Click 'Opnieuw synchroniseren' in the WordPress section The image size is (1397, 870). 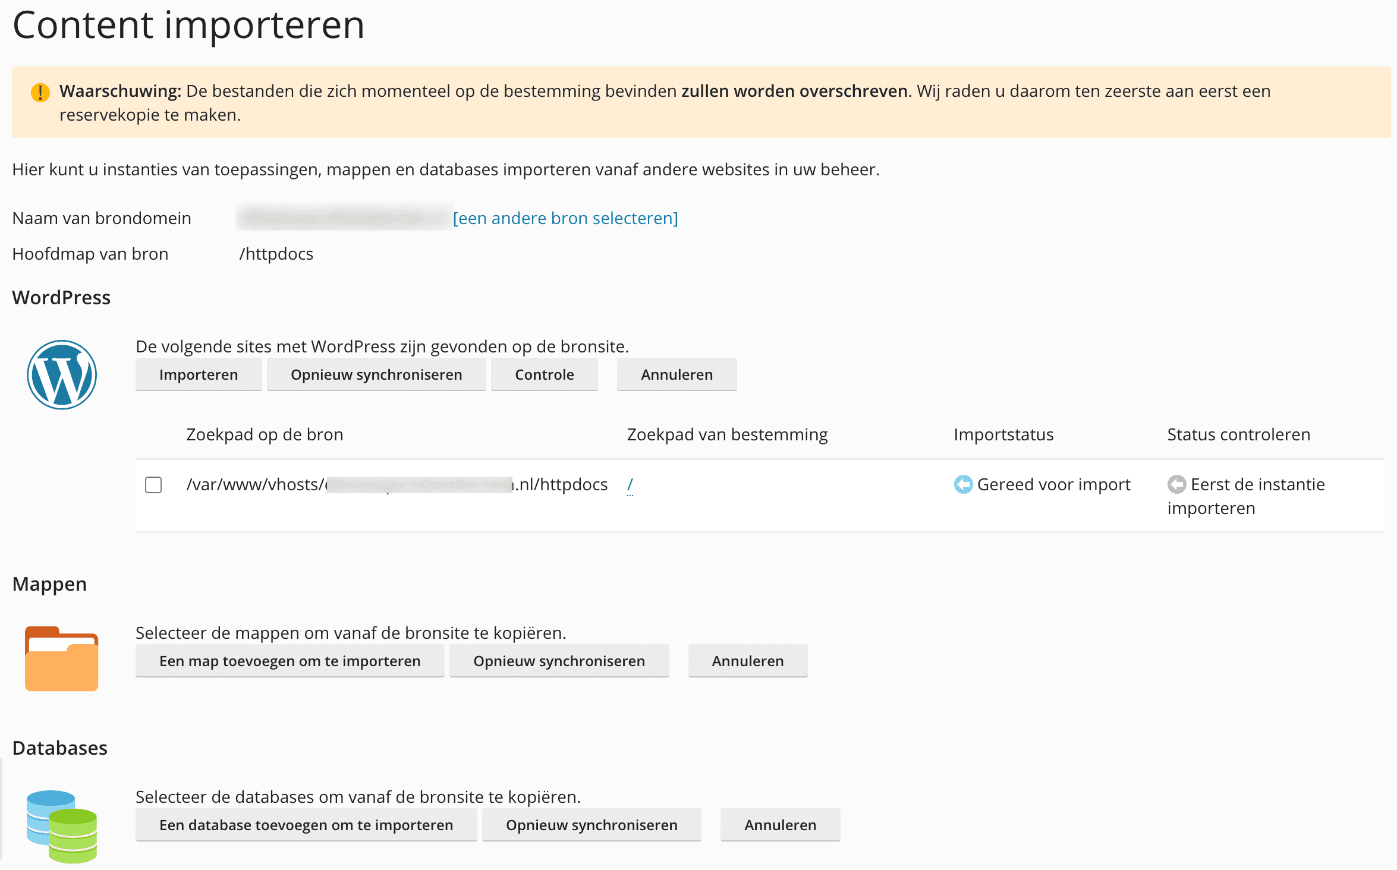(x=376, y=375)
